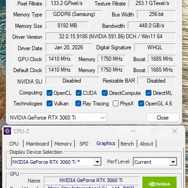188x188 pixels.
Task: Toggle the OpenCL checkbox
Action: point(49,93)
